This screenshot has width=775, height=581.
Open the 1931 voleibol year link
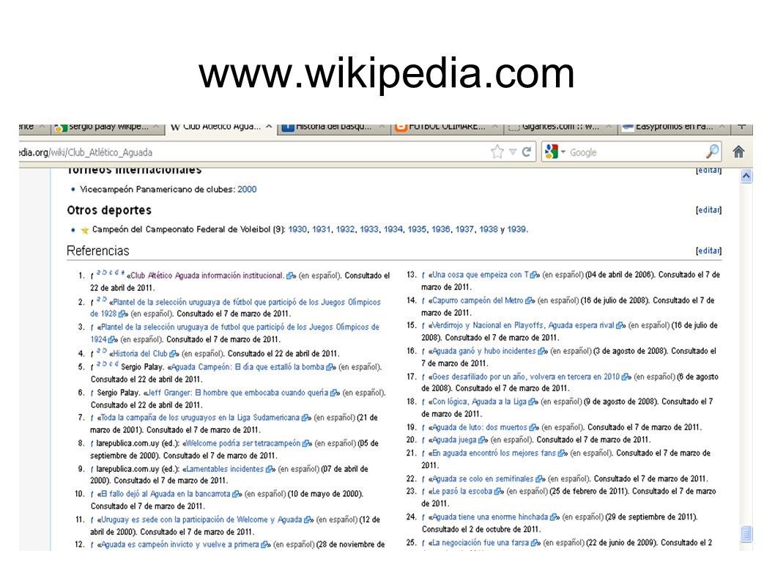coord(322,229)
